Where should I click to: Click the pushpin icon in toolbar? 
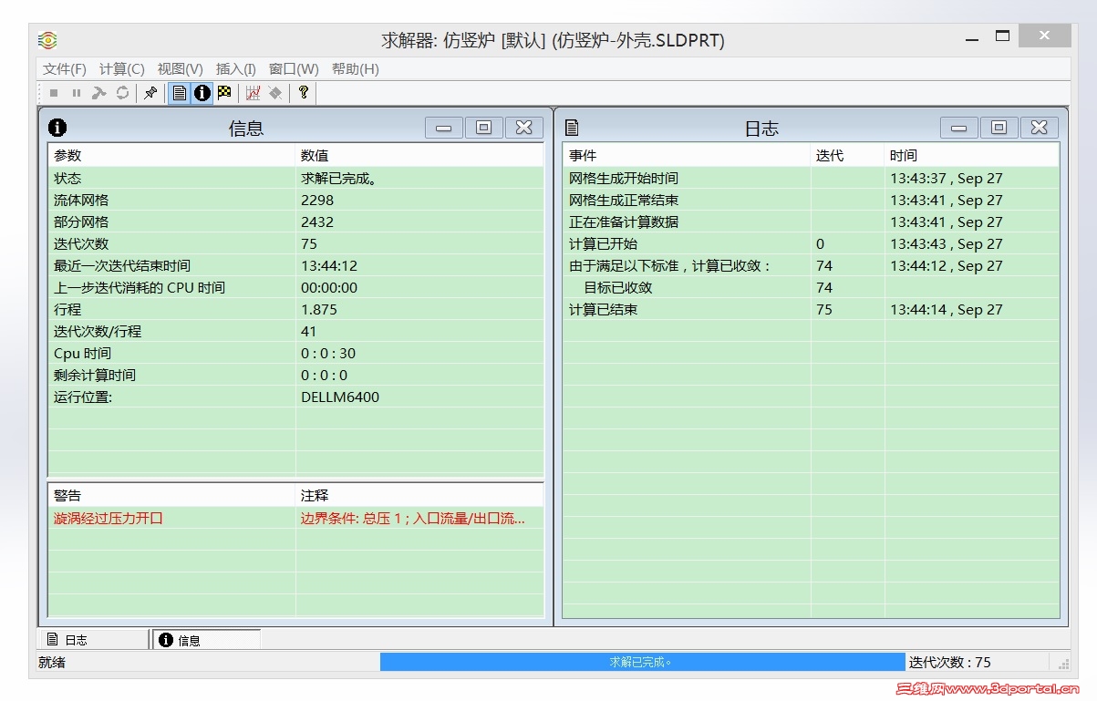[151, 93]
